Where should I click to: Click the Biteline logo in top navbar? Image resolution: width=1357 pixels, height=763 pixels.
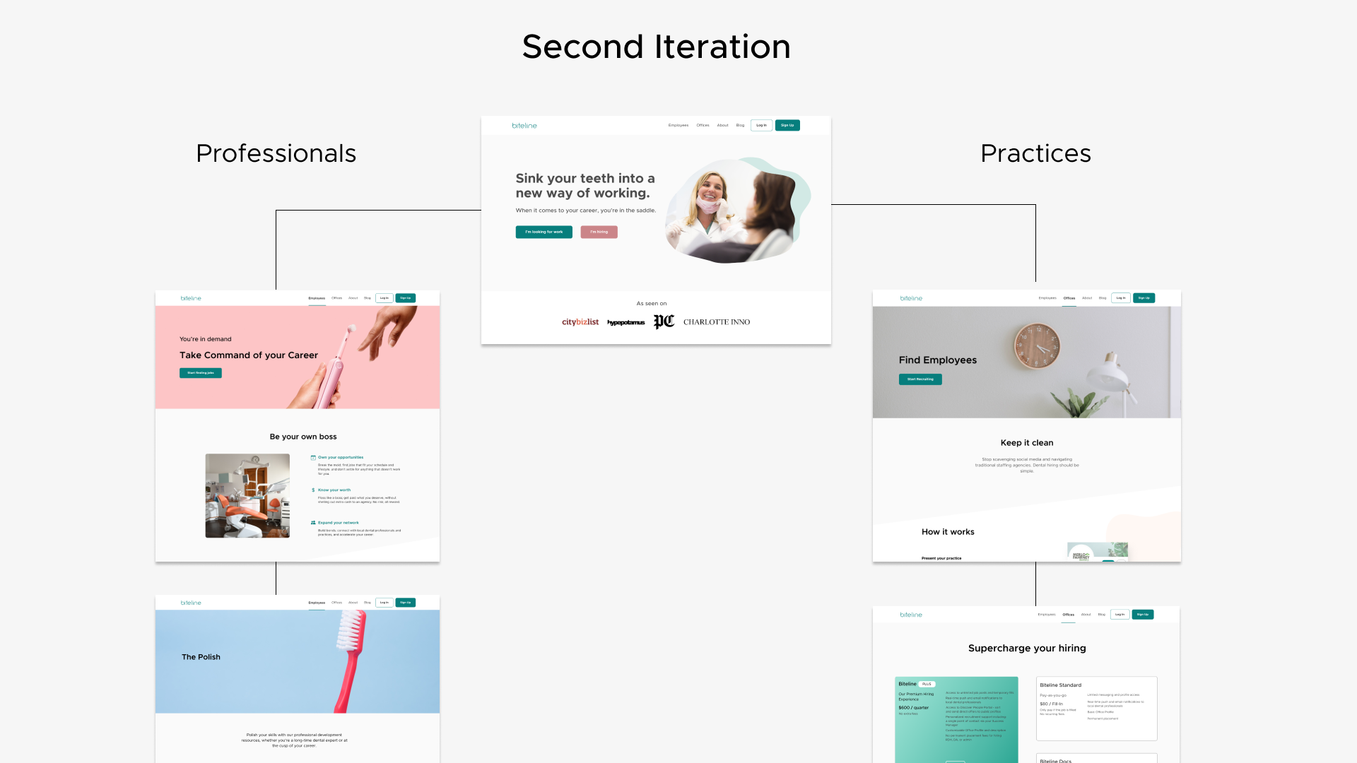[524, 125]
